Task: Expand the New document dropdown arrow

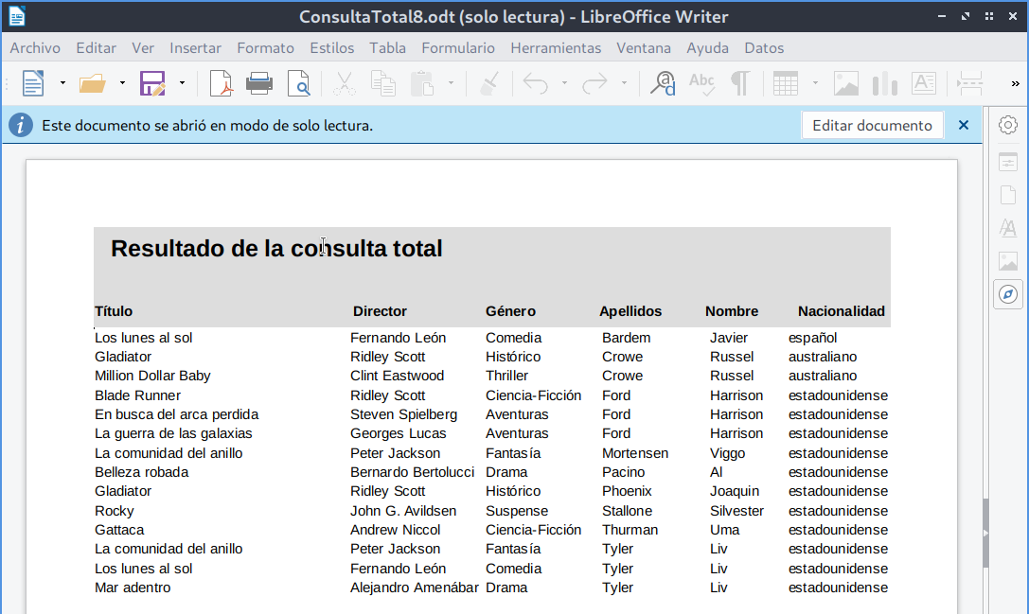Action: click(62, 83)
